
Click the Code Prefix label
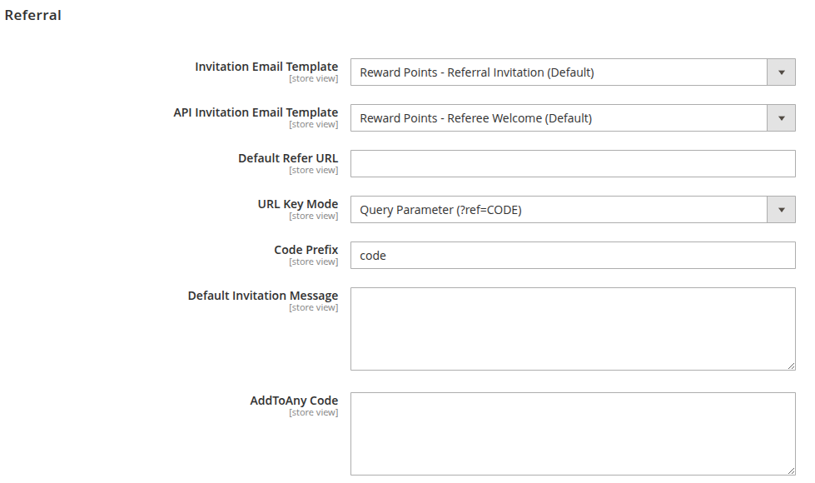306,250
